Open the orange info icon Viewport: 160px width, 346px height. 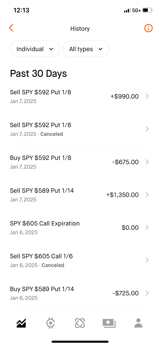coord(148,28)
